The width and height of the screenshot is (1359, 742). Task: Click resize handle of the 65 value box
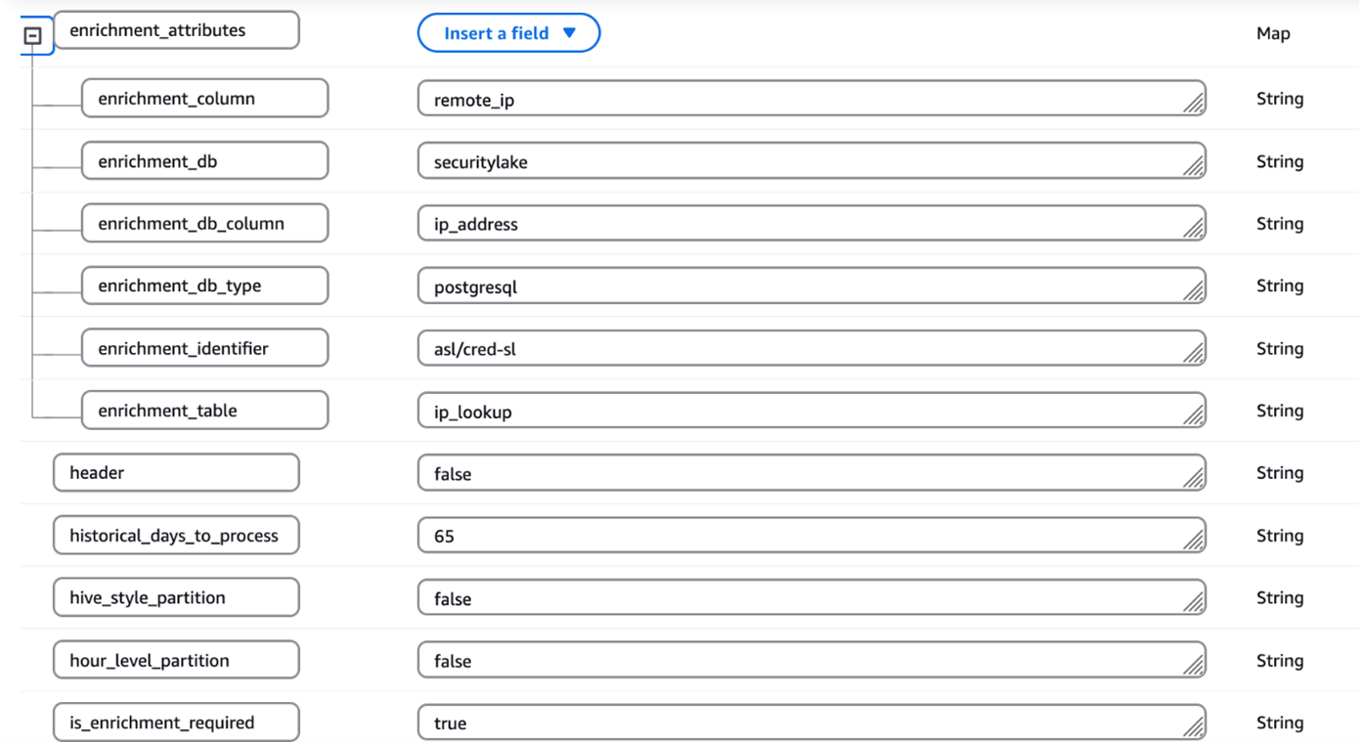point(1193,541)
